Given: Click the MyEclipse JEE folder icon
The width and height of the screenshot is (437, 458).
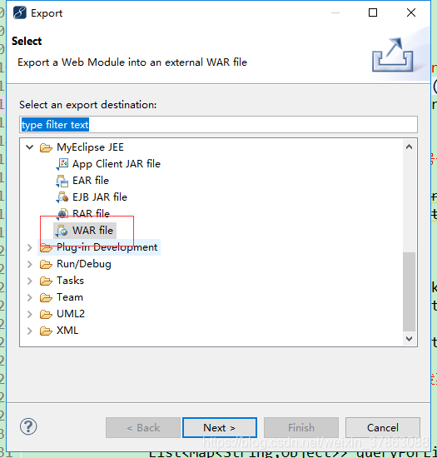Looking at the screenshot, I should [46, 147].
